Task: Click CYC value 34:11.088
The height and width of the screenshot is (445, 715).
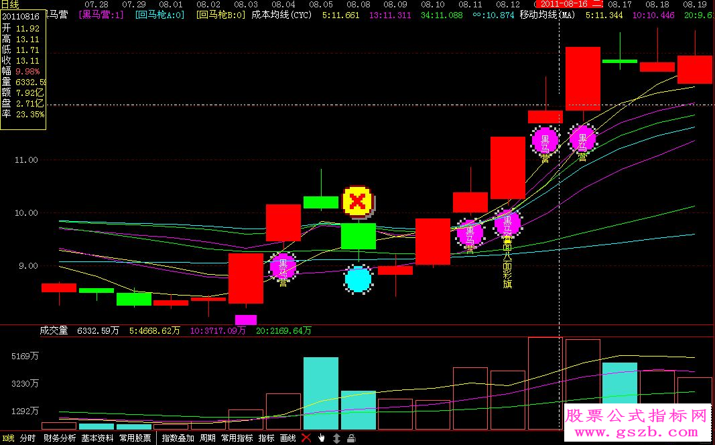Action: pyautogui.click(x=442, y=15)
